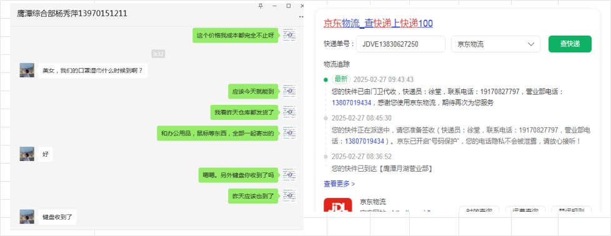Pin the chat window on top
The width and height of the screenshot is (611, 236).
pos(261,6)
